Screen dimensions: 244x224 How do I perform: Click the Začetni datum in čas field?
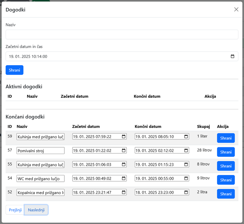pos(122,56)
